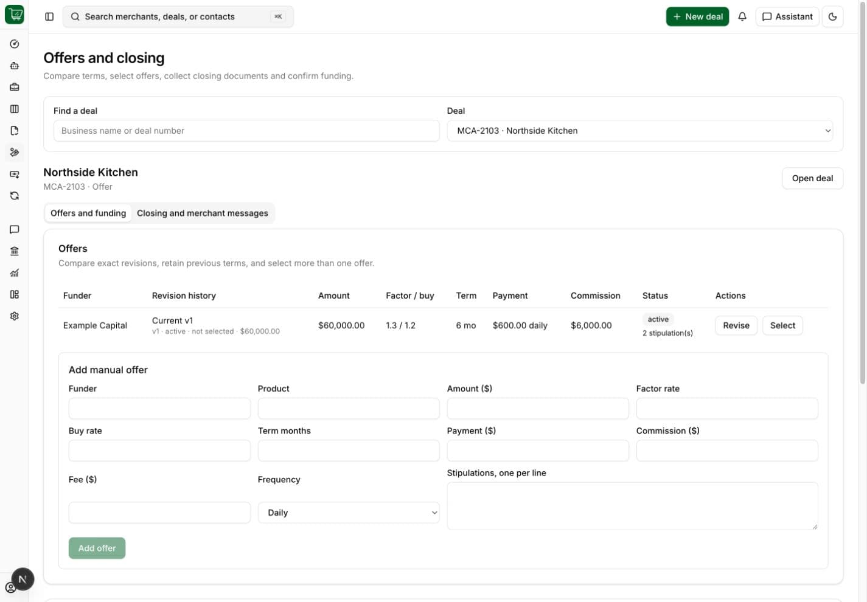
Task: Revise the Example Capital offer
Action: (x=736, y=325)
